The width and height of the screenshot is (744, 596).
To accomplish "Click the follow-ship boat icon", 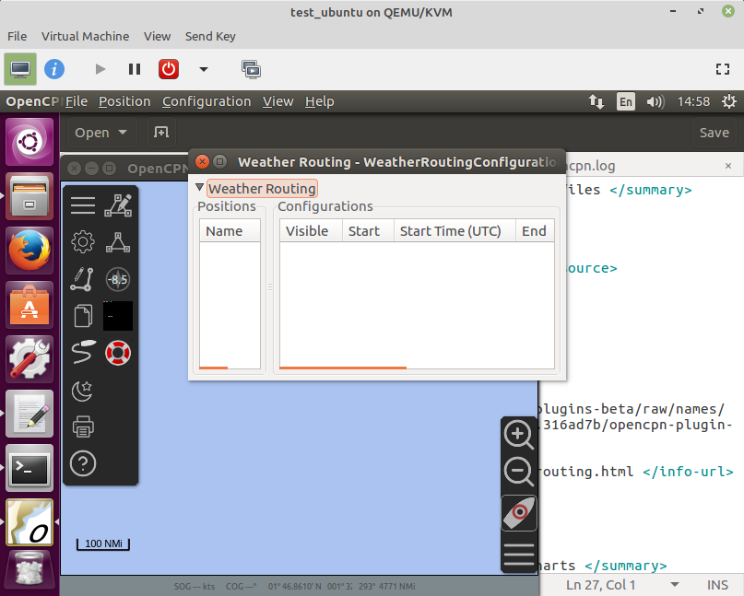I will pyautogui.click(x=519, y=512).
